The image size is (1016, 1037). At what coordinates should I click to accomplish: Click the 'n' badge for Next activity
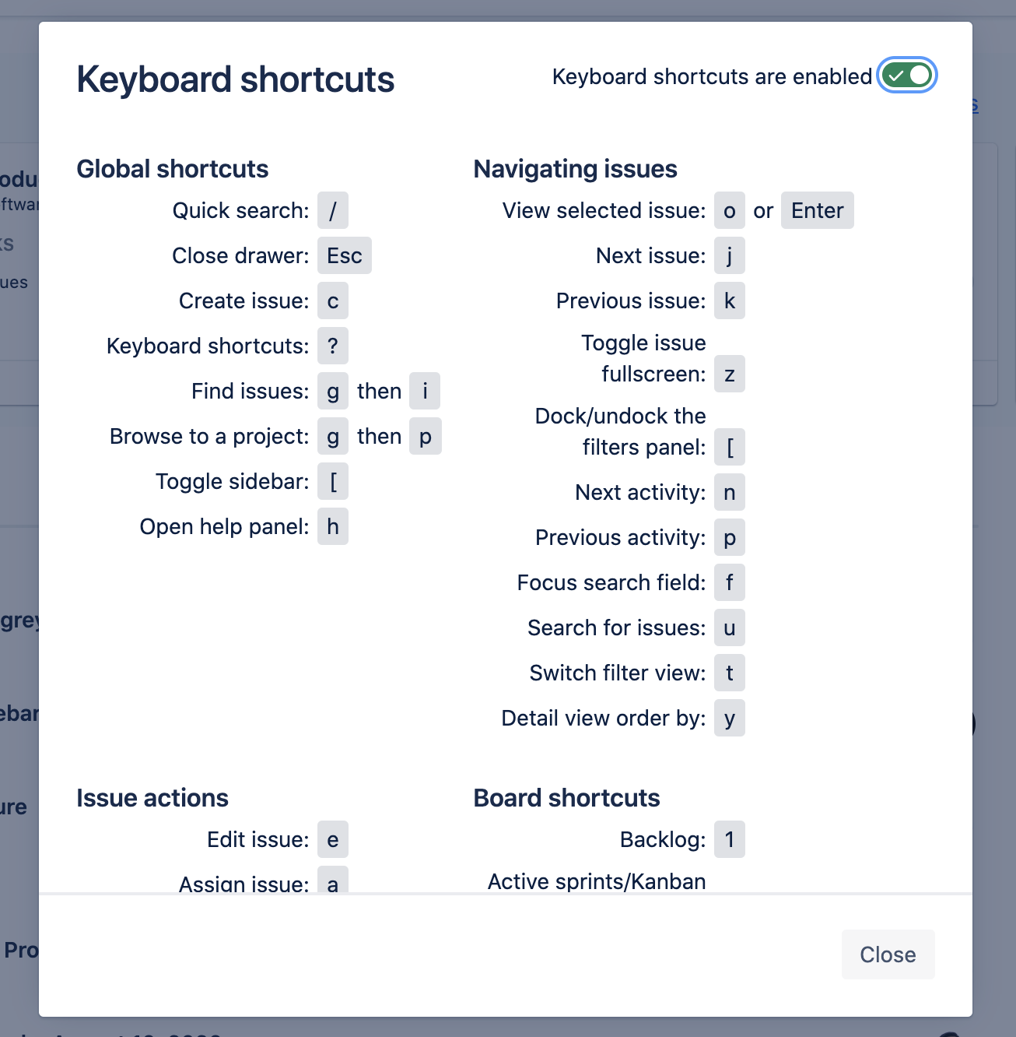(x=729, y=492)
